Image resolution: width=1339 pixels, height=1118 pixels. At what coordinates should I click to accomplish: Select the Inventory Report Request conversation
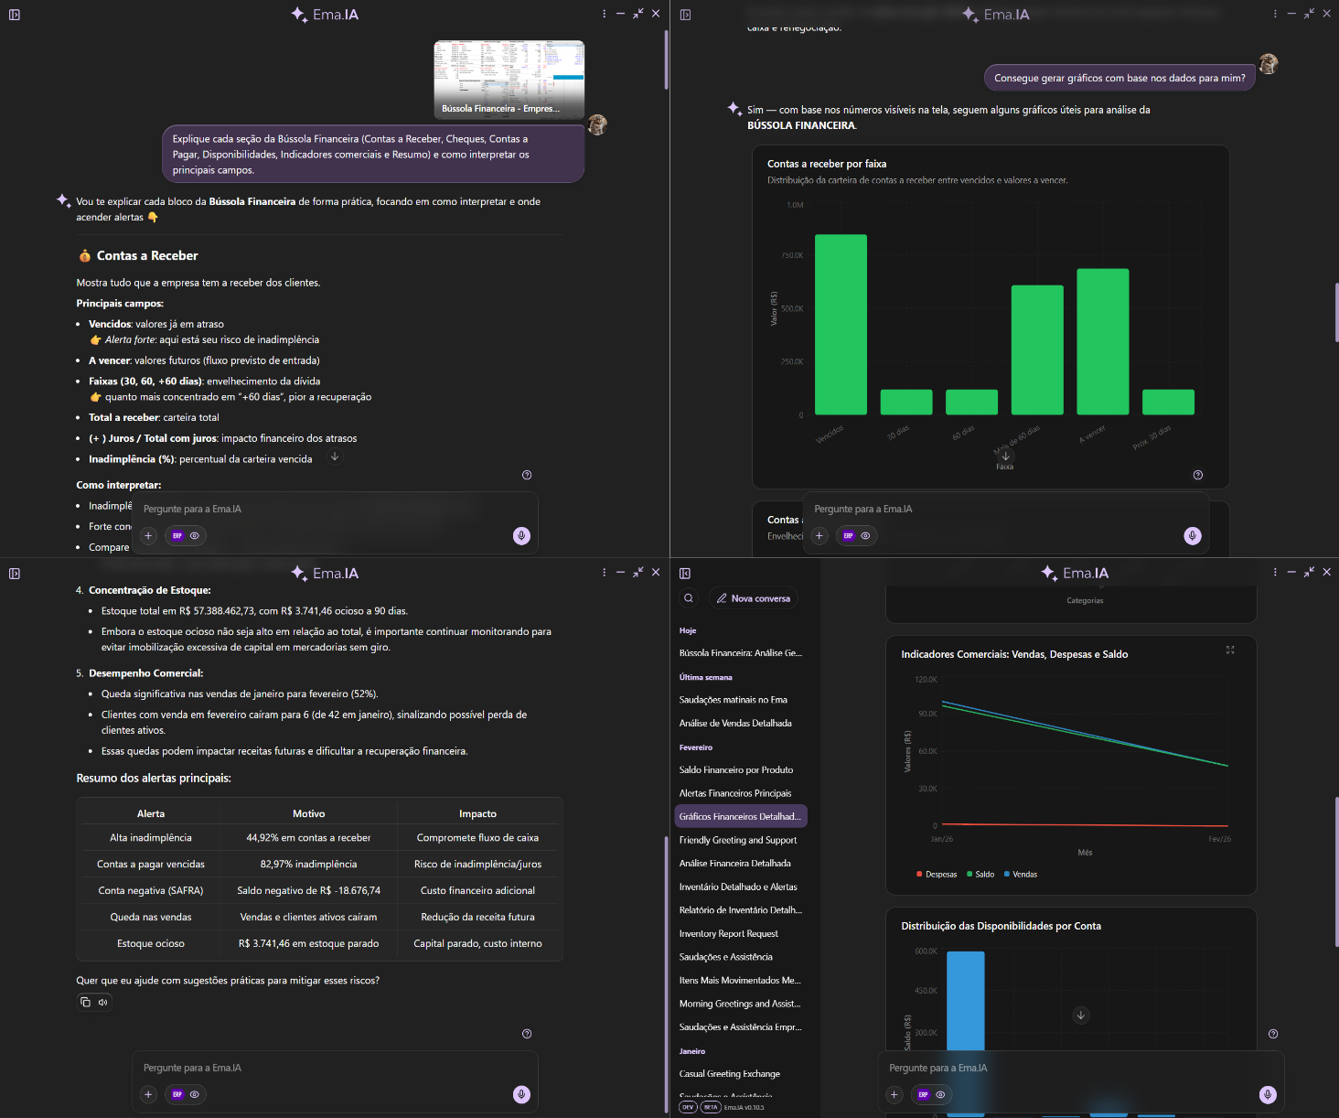[x=728, y=933]
